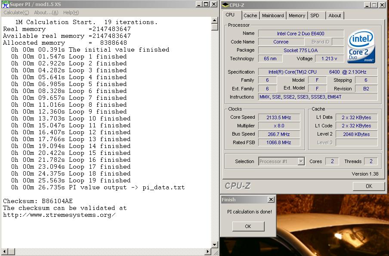Screen dimensions: 389x256
Task: Open the Calculate menu in Super PI
Action: (16, 12)
